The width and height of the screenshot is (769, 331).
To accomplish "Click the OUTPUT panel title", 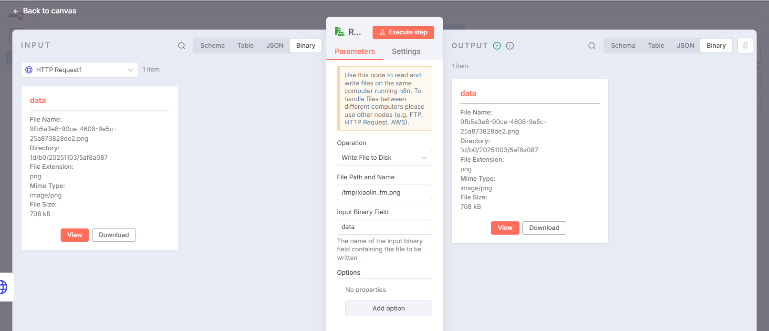I will [470, 46].
